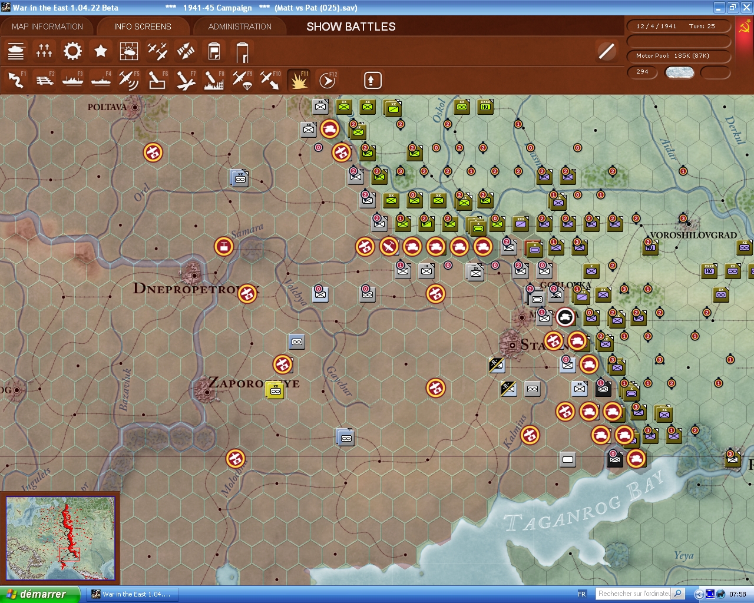Image resolution: width=754 pixels, height=603 pixels.
Task: Click War in the East taskbar button
Action: 134,594
